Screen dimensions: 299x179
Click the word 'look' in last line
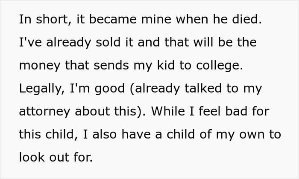pyautogui.click(x=32, y=157)
